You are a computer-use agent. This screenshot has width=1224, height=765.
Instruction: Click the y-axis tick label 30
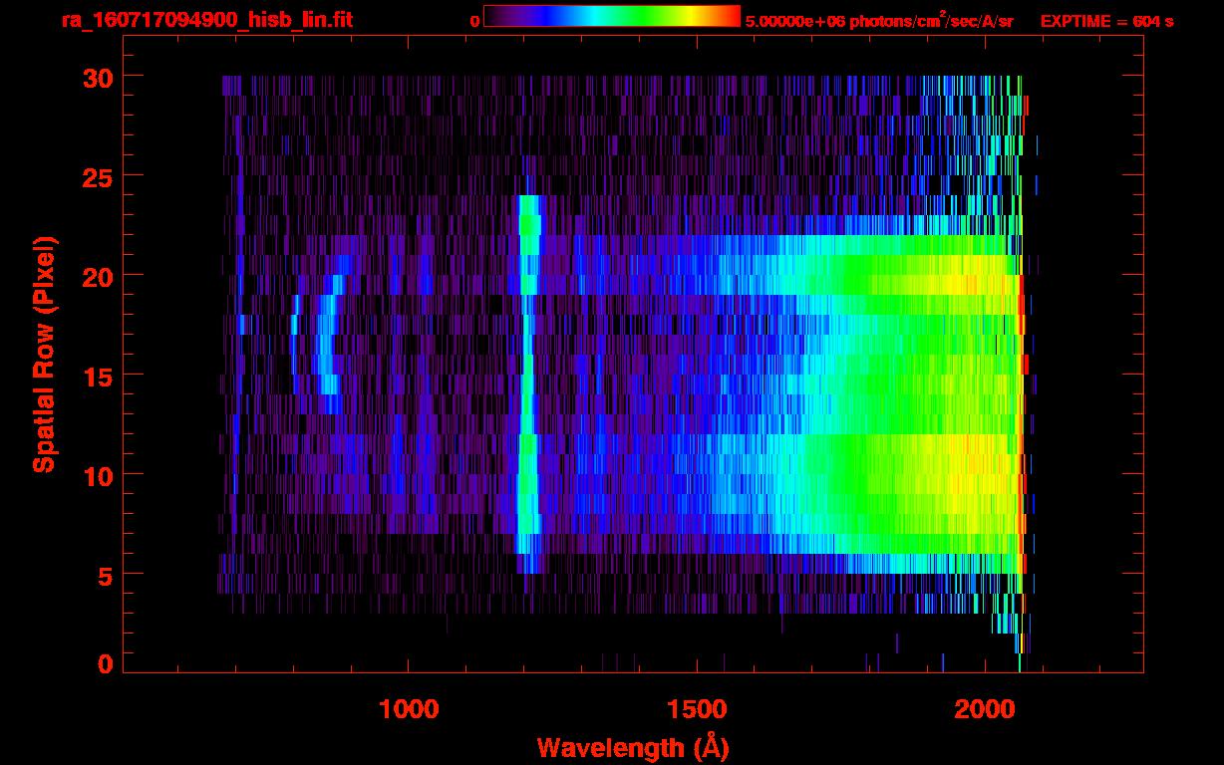pos(98,77)
